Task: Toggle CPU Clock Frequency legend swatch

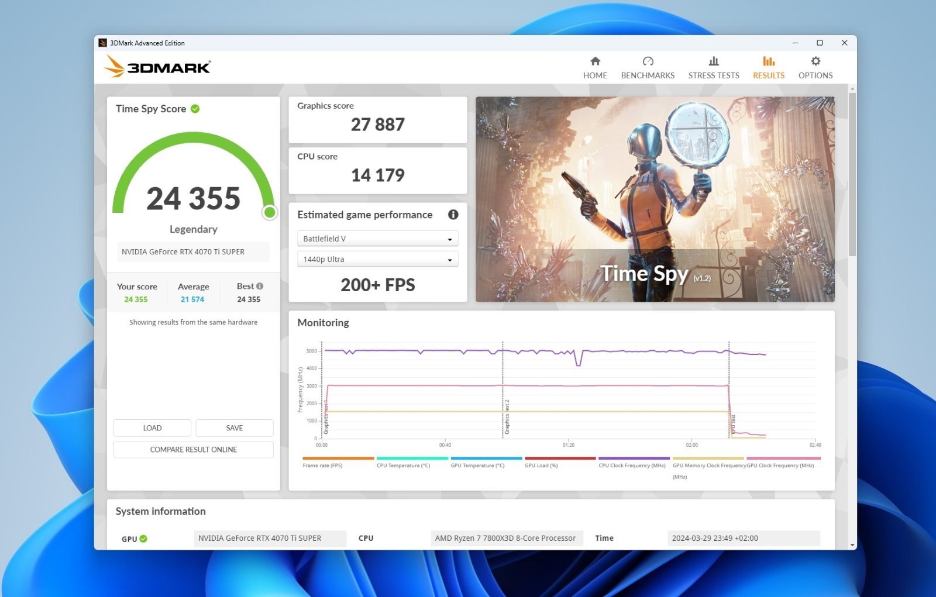Action: click(634, 458)
